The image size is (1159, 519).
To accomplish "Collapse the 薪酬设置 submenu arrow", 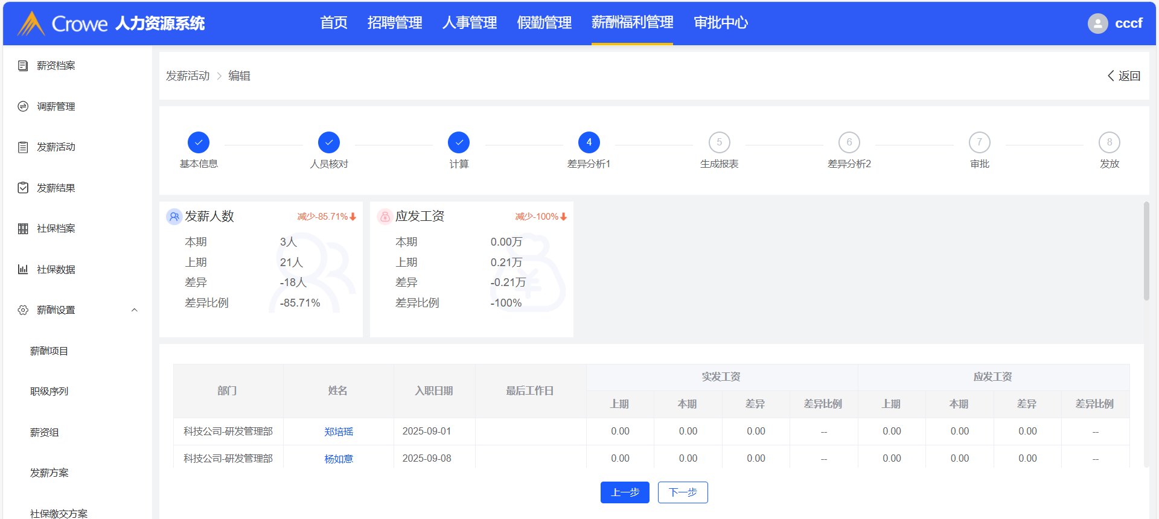I will point(135,310).
